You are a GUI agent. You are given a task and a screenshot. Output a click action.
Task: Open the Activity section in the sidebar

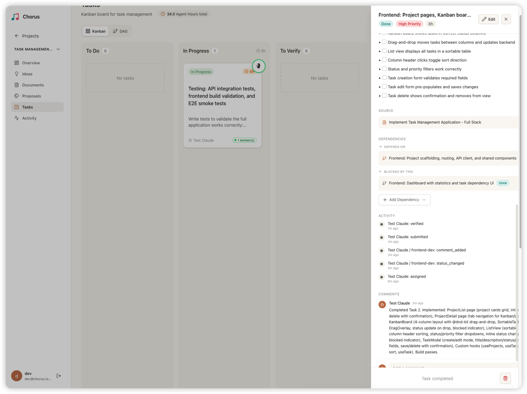point(29,118)
